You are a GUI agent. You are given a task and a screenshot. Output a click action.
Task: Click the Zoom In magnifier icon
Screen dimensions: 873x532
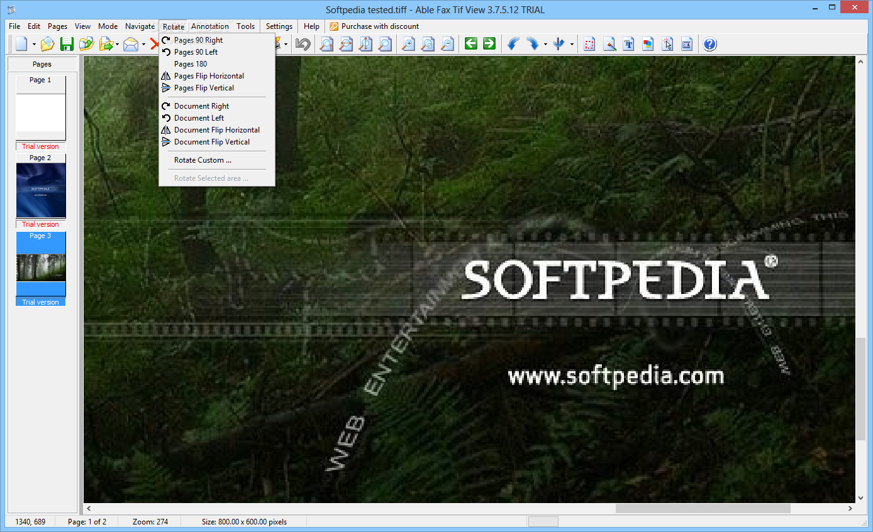pos(408,44)
